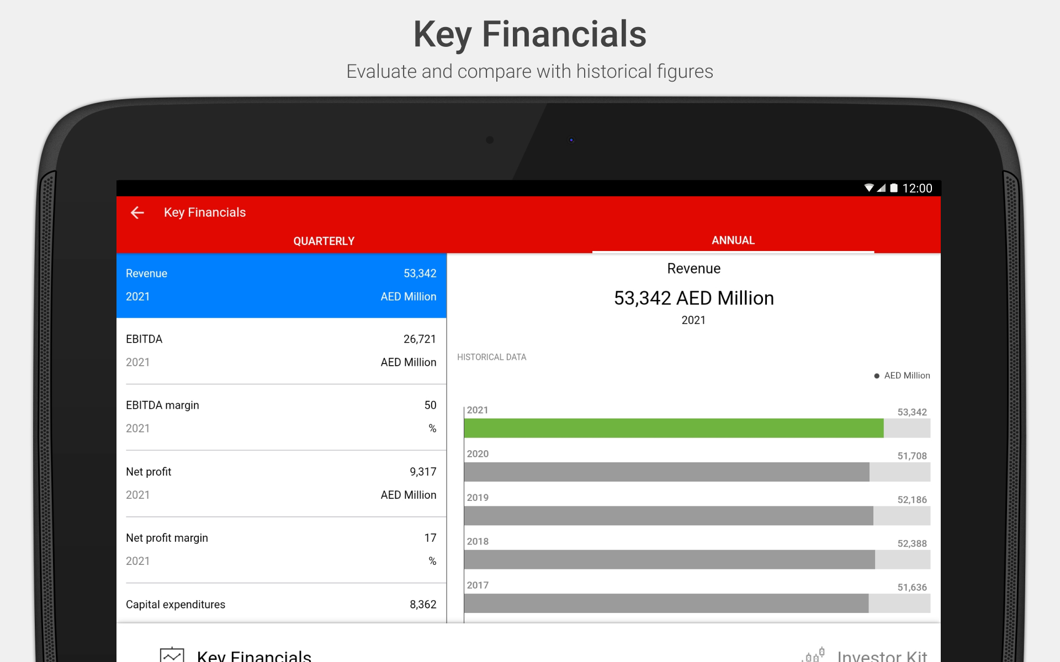Tap the 2020 revenue bar

click(x=666, y=472)
